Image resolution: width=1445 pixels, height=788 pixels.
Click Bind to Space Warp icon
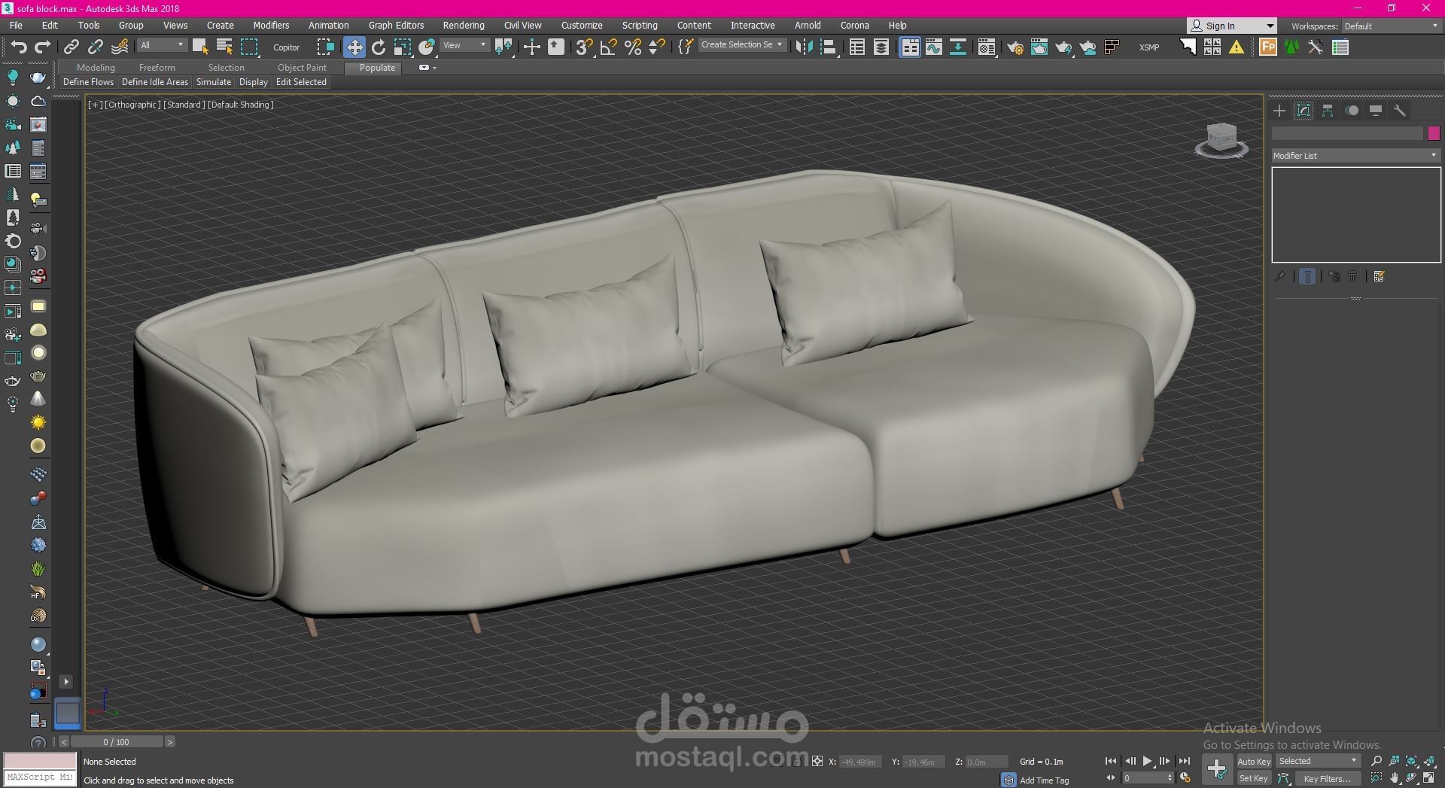[120, 47]
